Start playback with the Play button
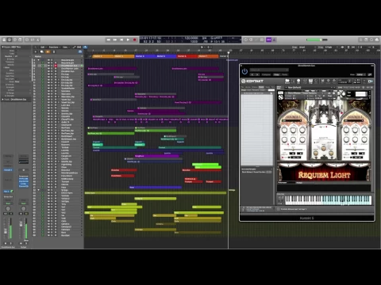Screen dimensions: 381x285 click(128, 40)
